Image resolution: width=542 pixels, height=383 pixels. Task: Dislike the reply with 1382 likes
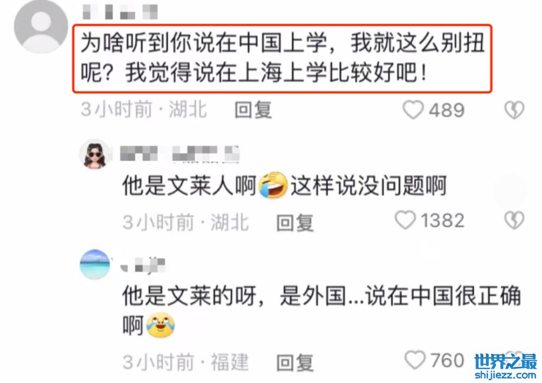514,220
